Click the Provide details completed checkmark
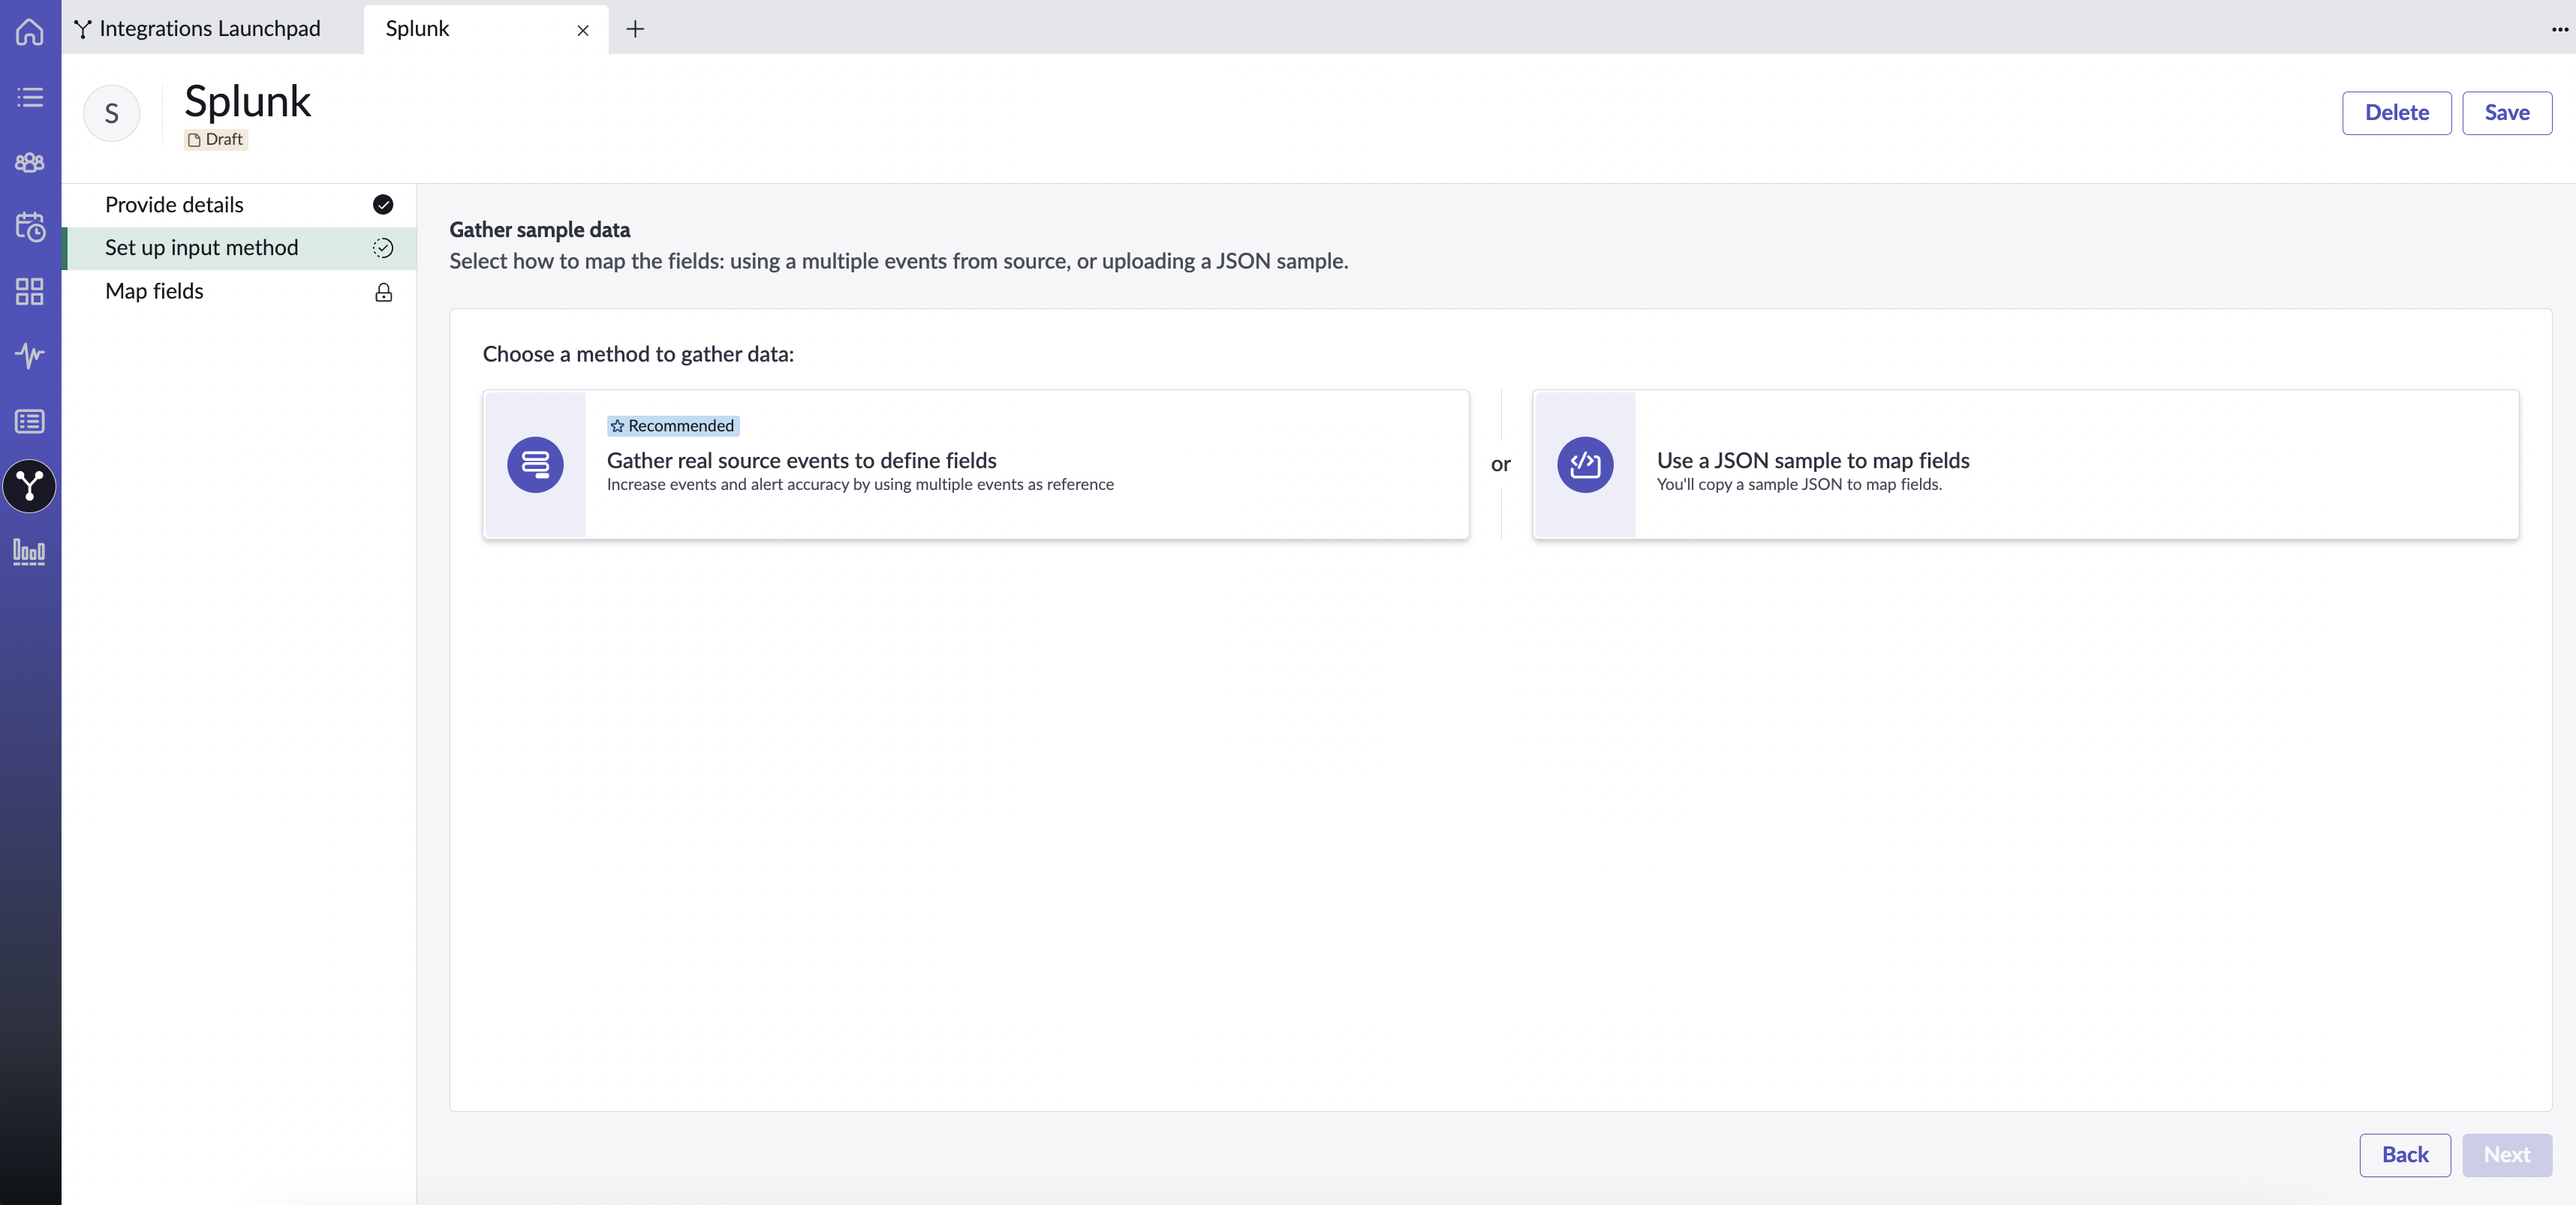2576x1205 pixels. [383, 205]
